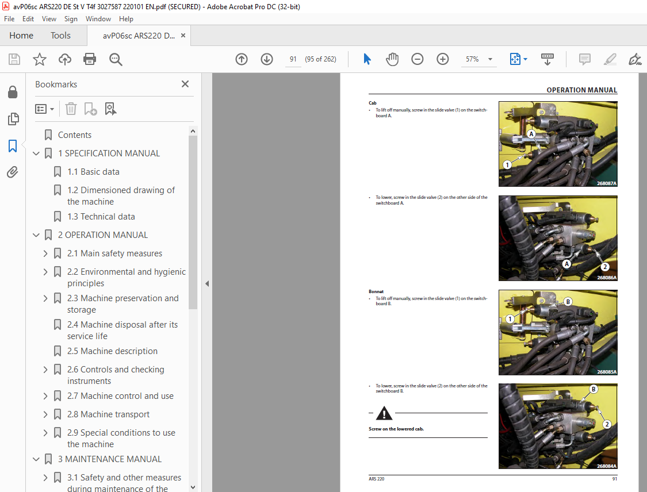Go to 2.5 Machine description bookmark

(x=112, y=351)
